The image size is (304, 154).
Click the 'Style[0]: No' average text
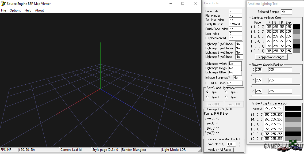point(212,118)
